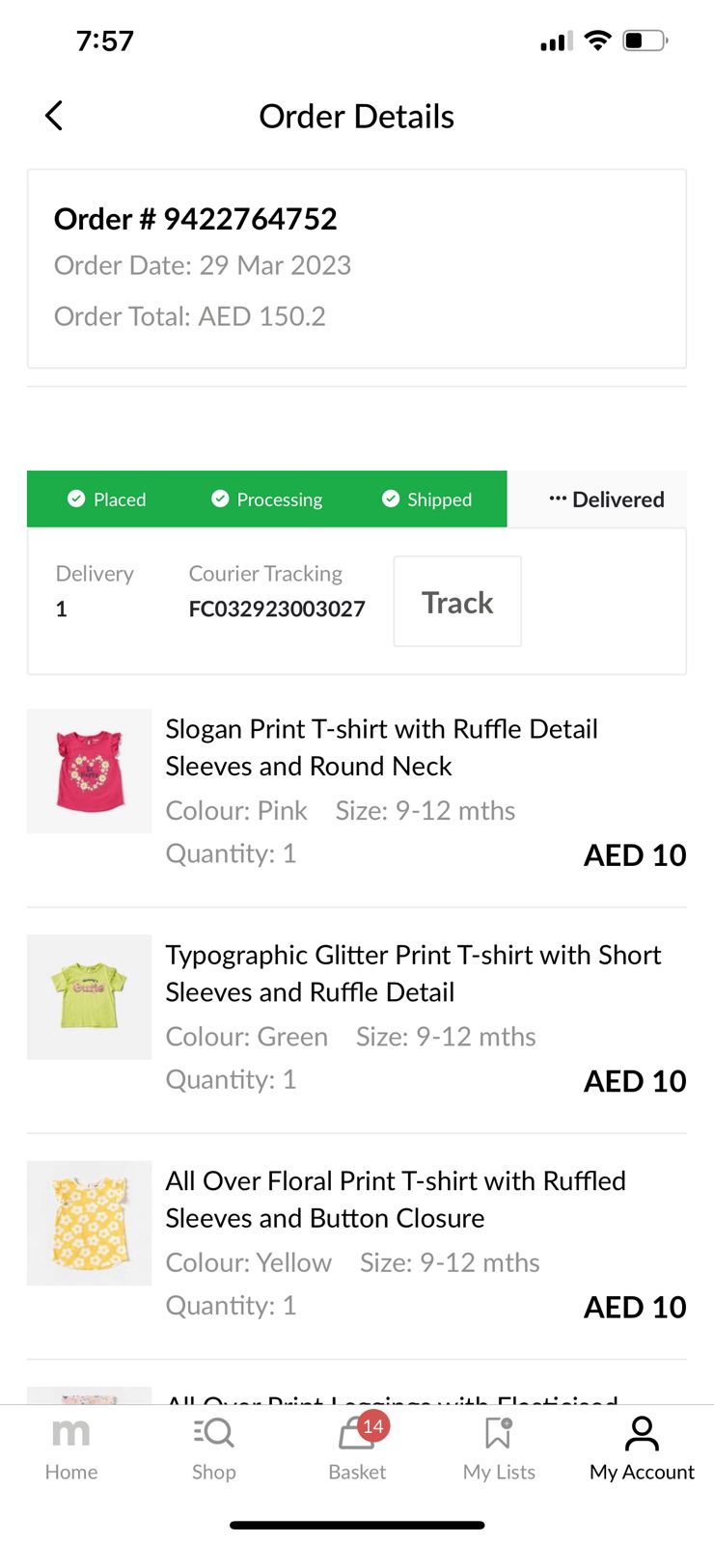Tap the Processing status checkmark icon
The width and height of the screenshot is (714, 1543).
220,499
